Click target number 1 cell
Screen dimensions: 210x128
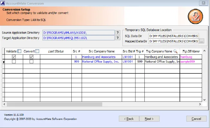click(x=140, y=57)
